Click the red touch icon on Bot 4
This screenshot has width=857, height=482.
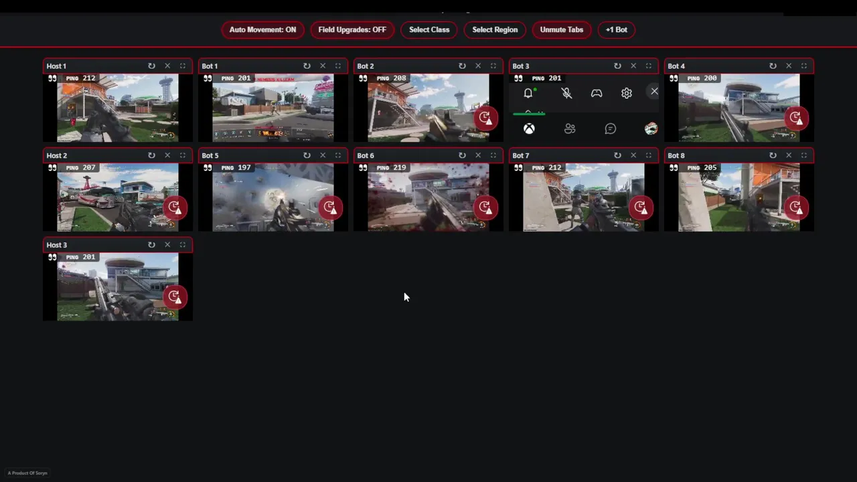(796, 118)
